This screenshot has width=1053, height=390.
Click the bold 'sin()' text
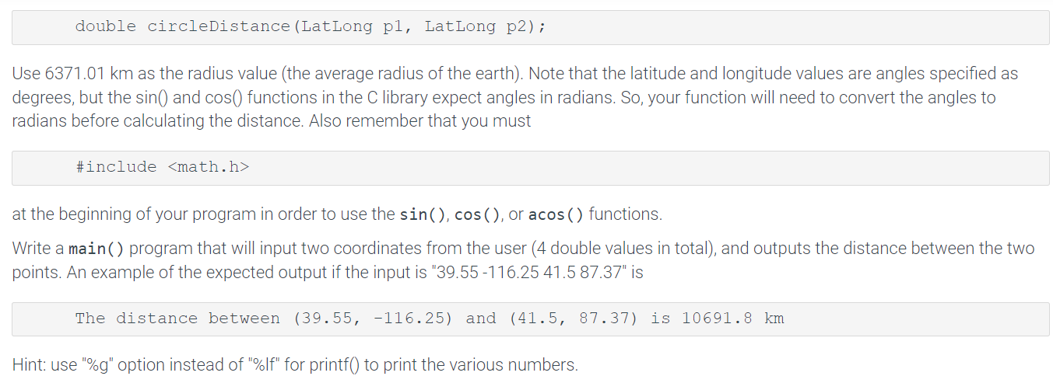(x=421, y=214)
